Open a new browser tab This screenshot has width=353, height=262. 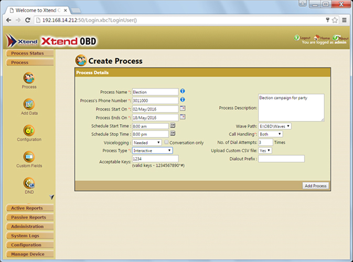click(x=76, y=10)
